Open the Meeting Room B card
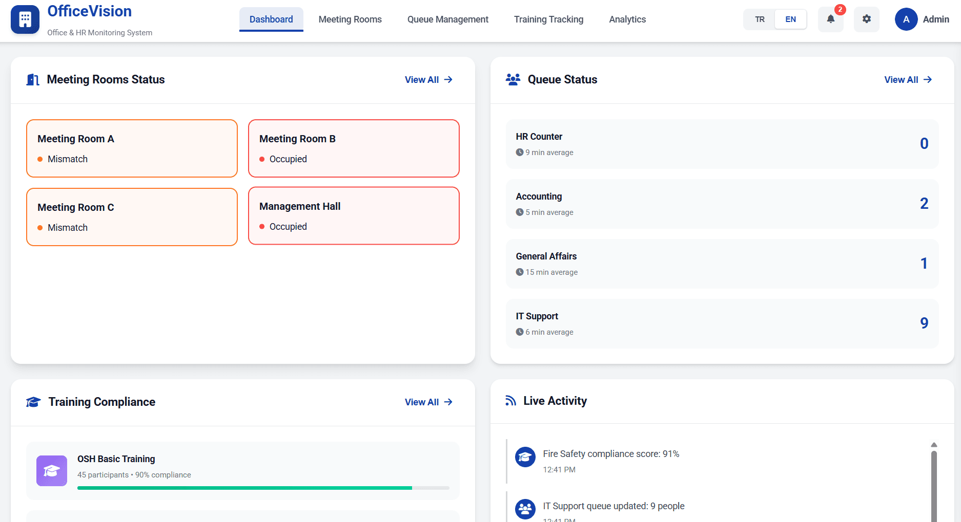 tap(354, 148)
